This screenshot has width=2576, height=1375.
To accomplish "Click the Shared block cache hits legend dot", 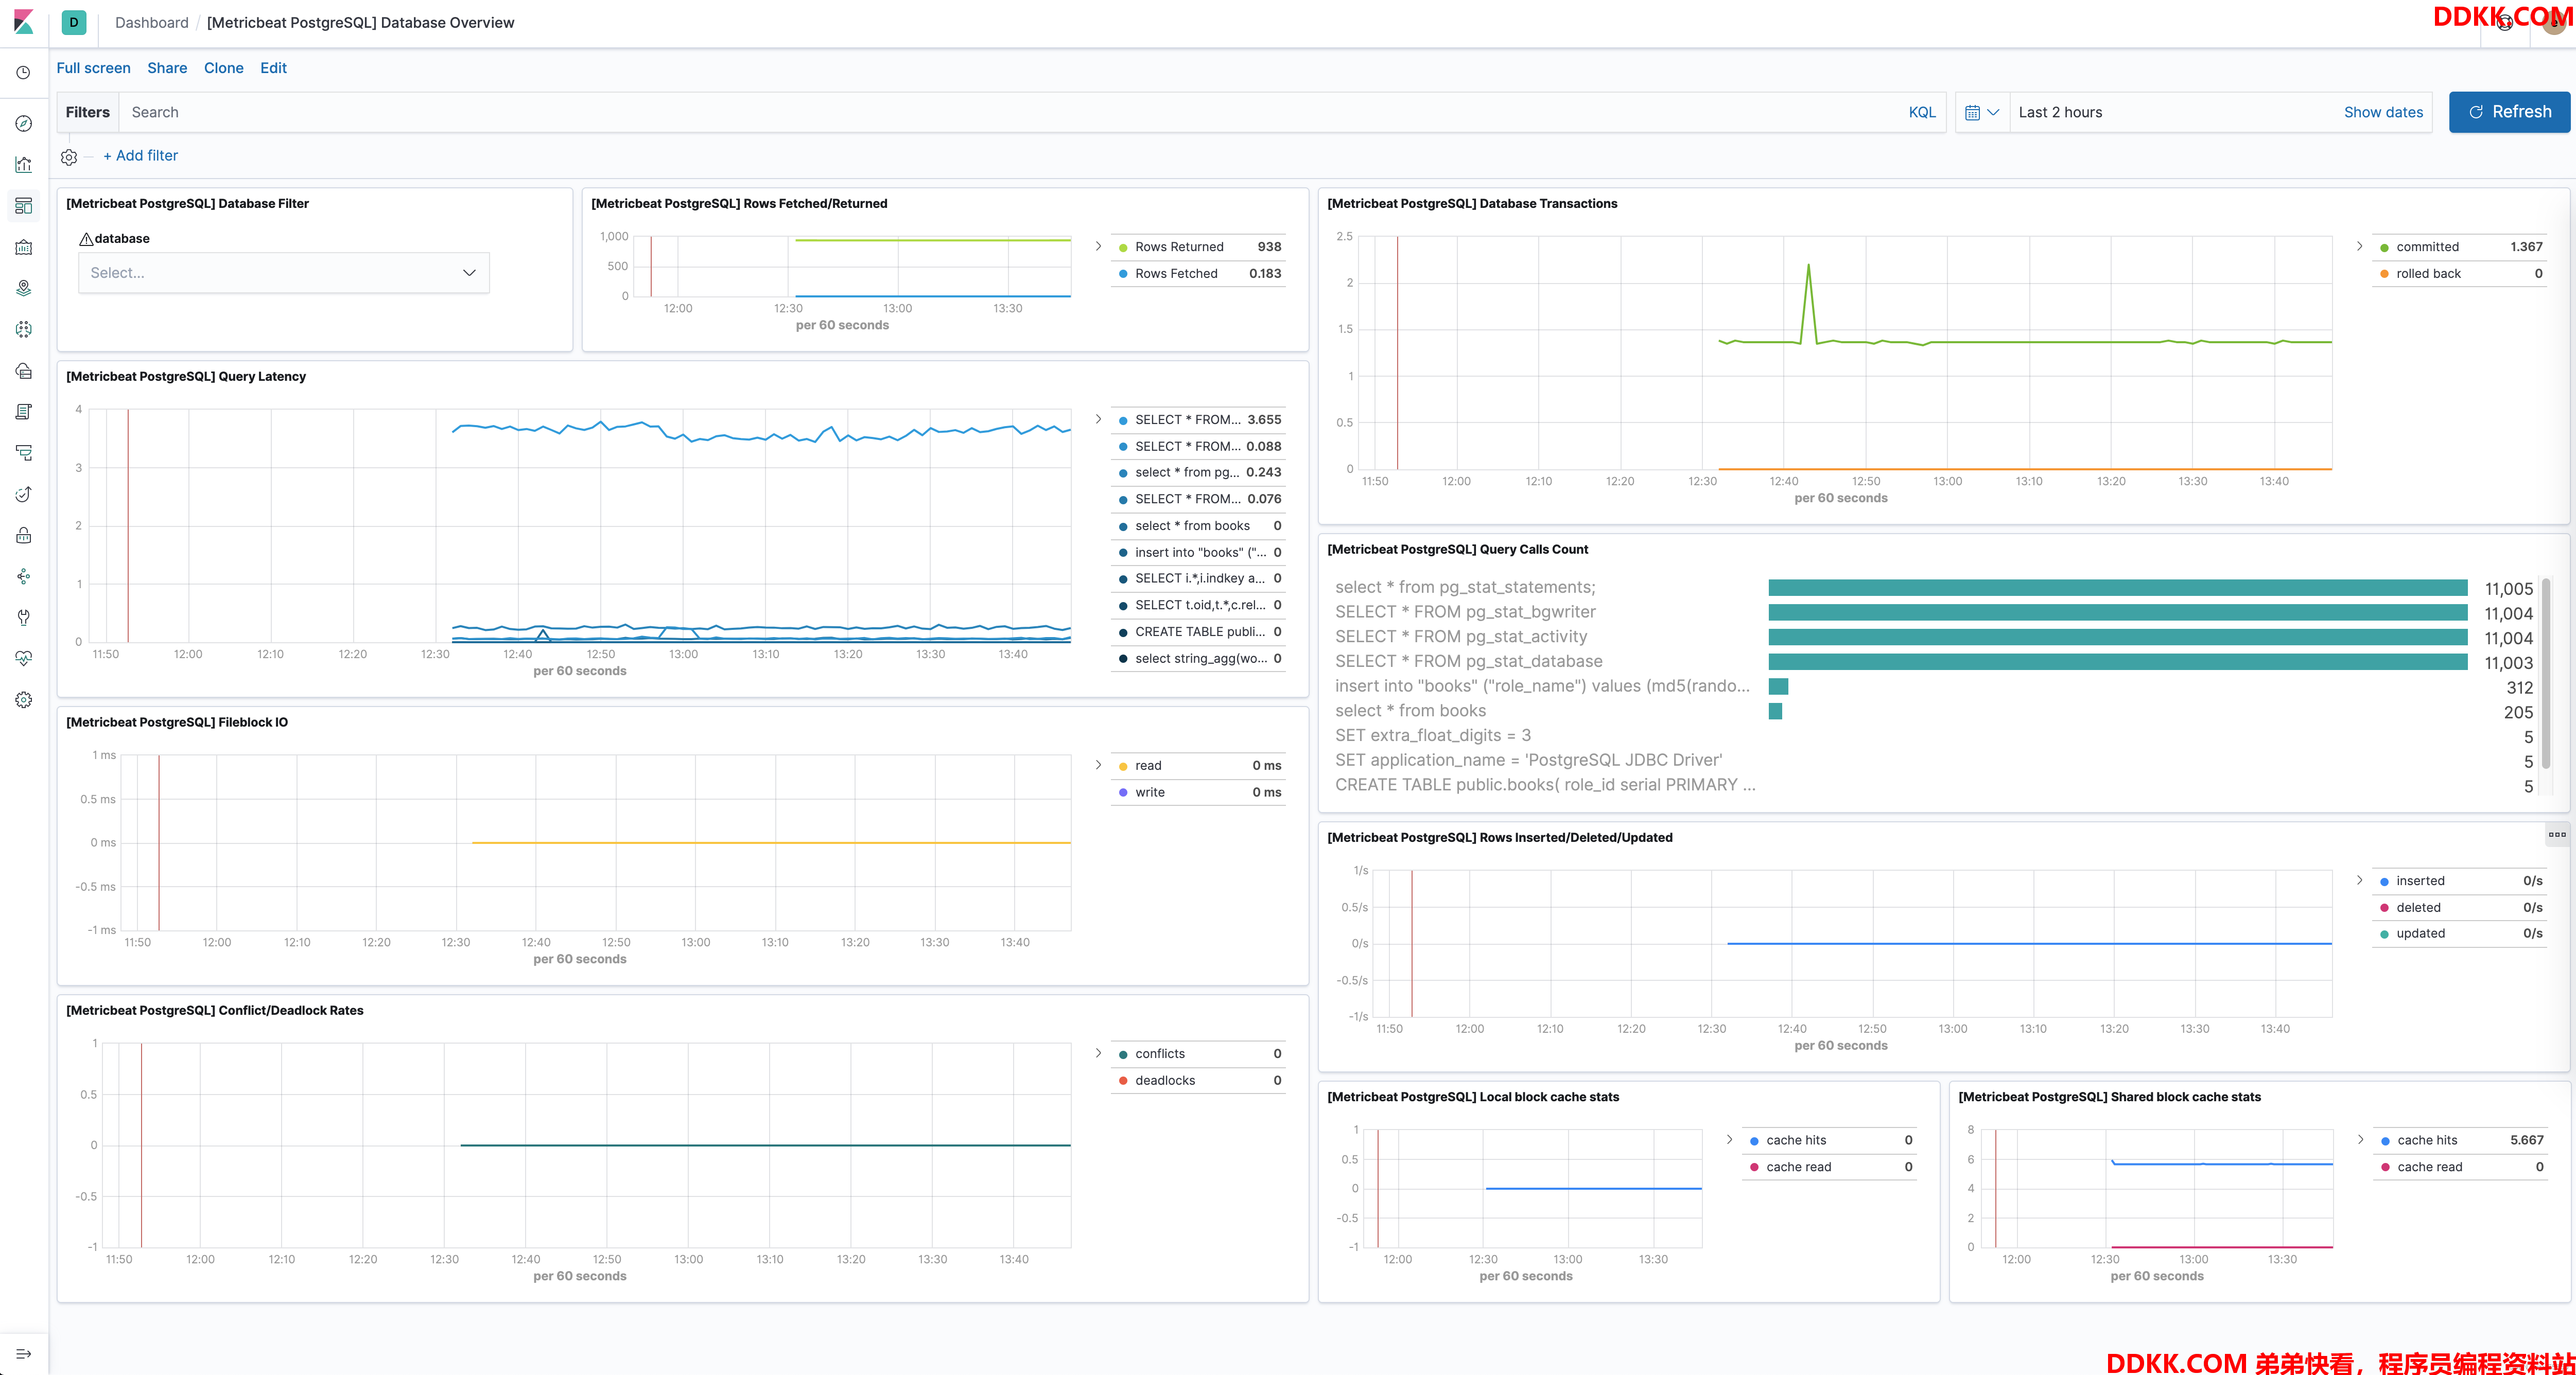I will (x=2385, y=1141).
